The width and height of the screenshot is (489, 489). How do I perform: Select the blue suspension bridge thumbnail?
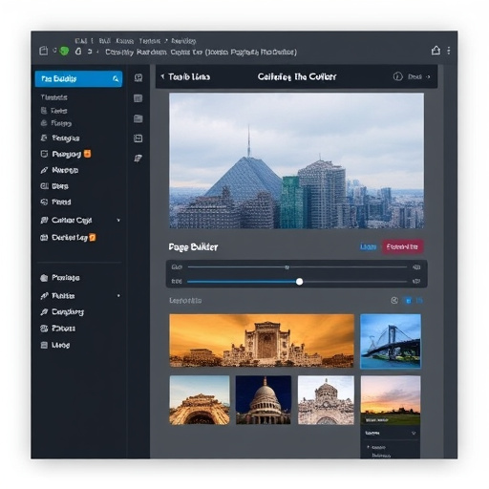click(x=391, y=341)
